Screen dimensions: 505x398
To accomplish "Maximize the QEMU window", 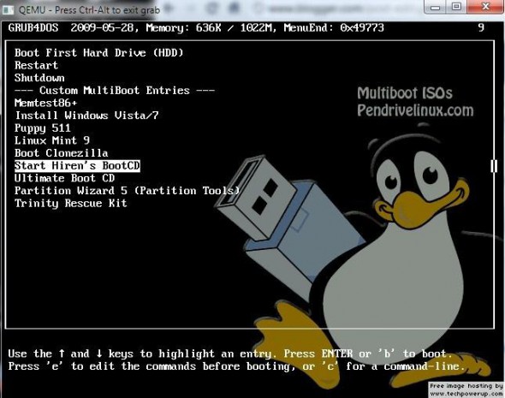I will [456, 7].
